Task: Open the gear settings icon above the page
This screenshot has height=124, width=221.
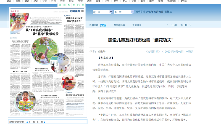Action: click(83, 5)
